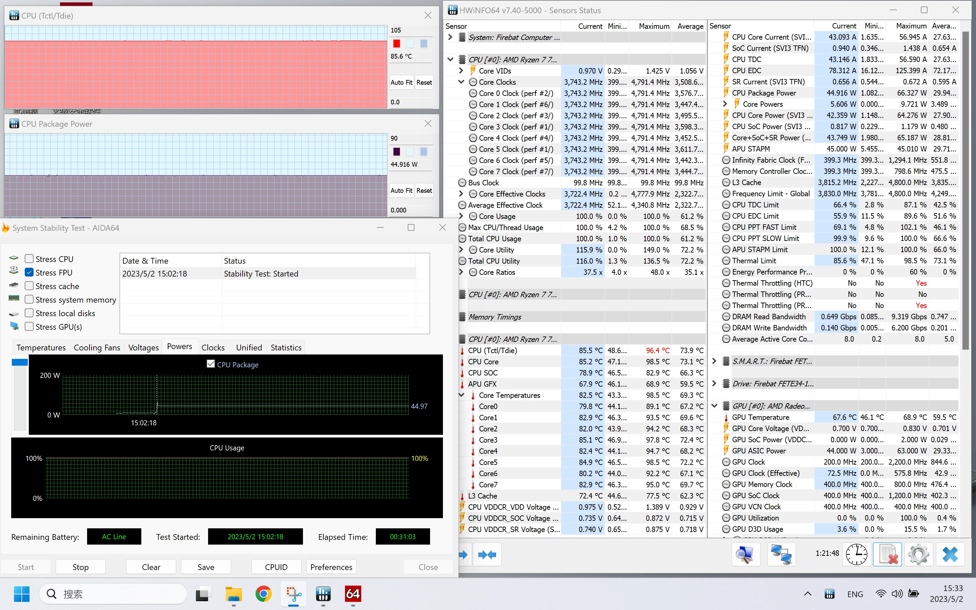
Task: Click the HWiNFO sensors vertical scrollbar
Action: pos(965,190)
